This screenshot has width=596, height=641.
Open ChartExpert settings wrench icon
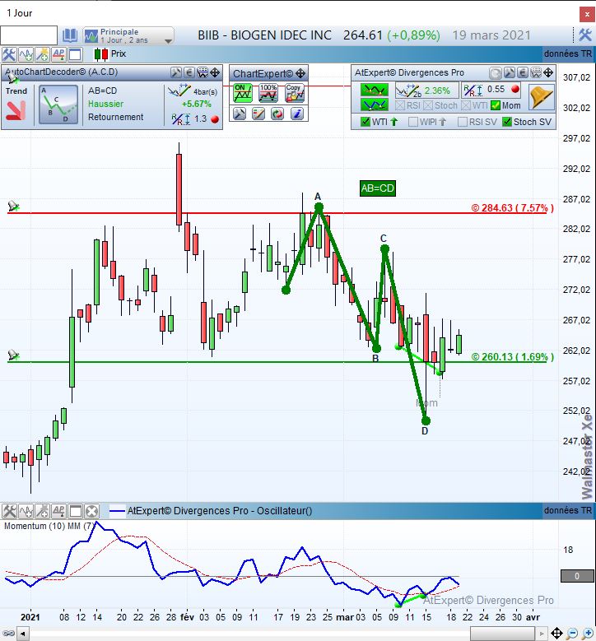coord(240,114)
